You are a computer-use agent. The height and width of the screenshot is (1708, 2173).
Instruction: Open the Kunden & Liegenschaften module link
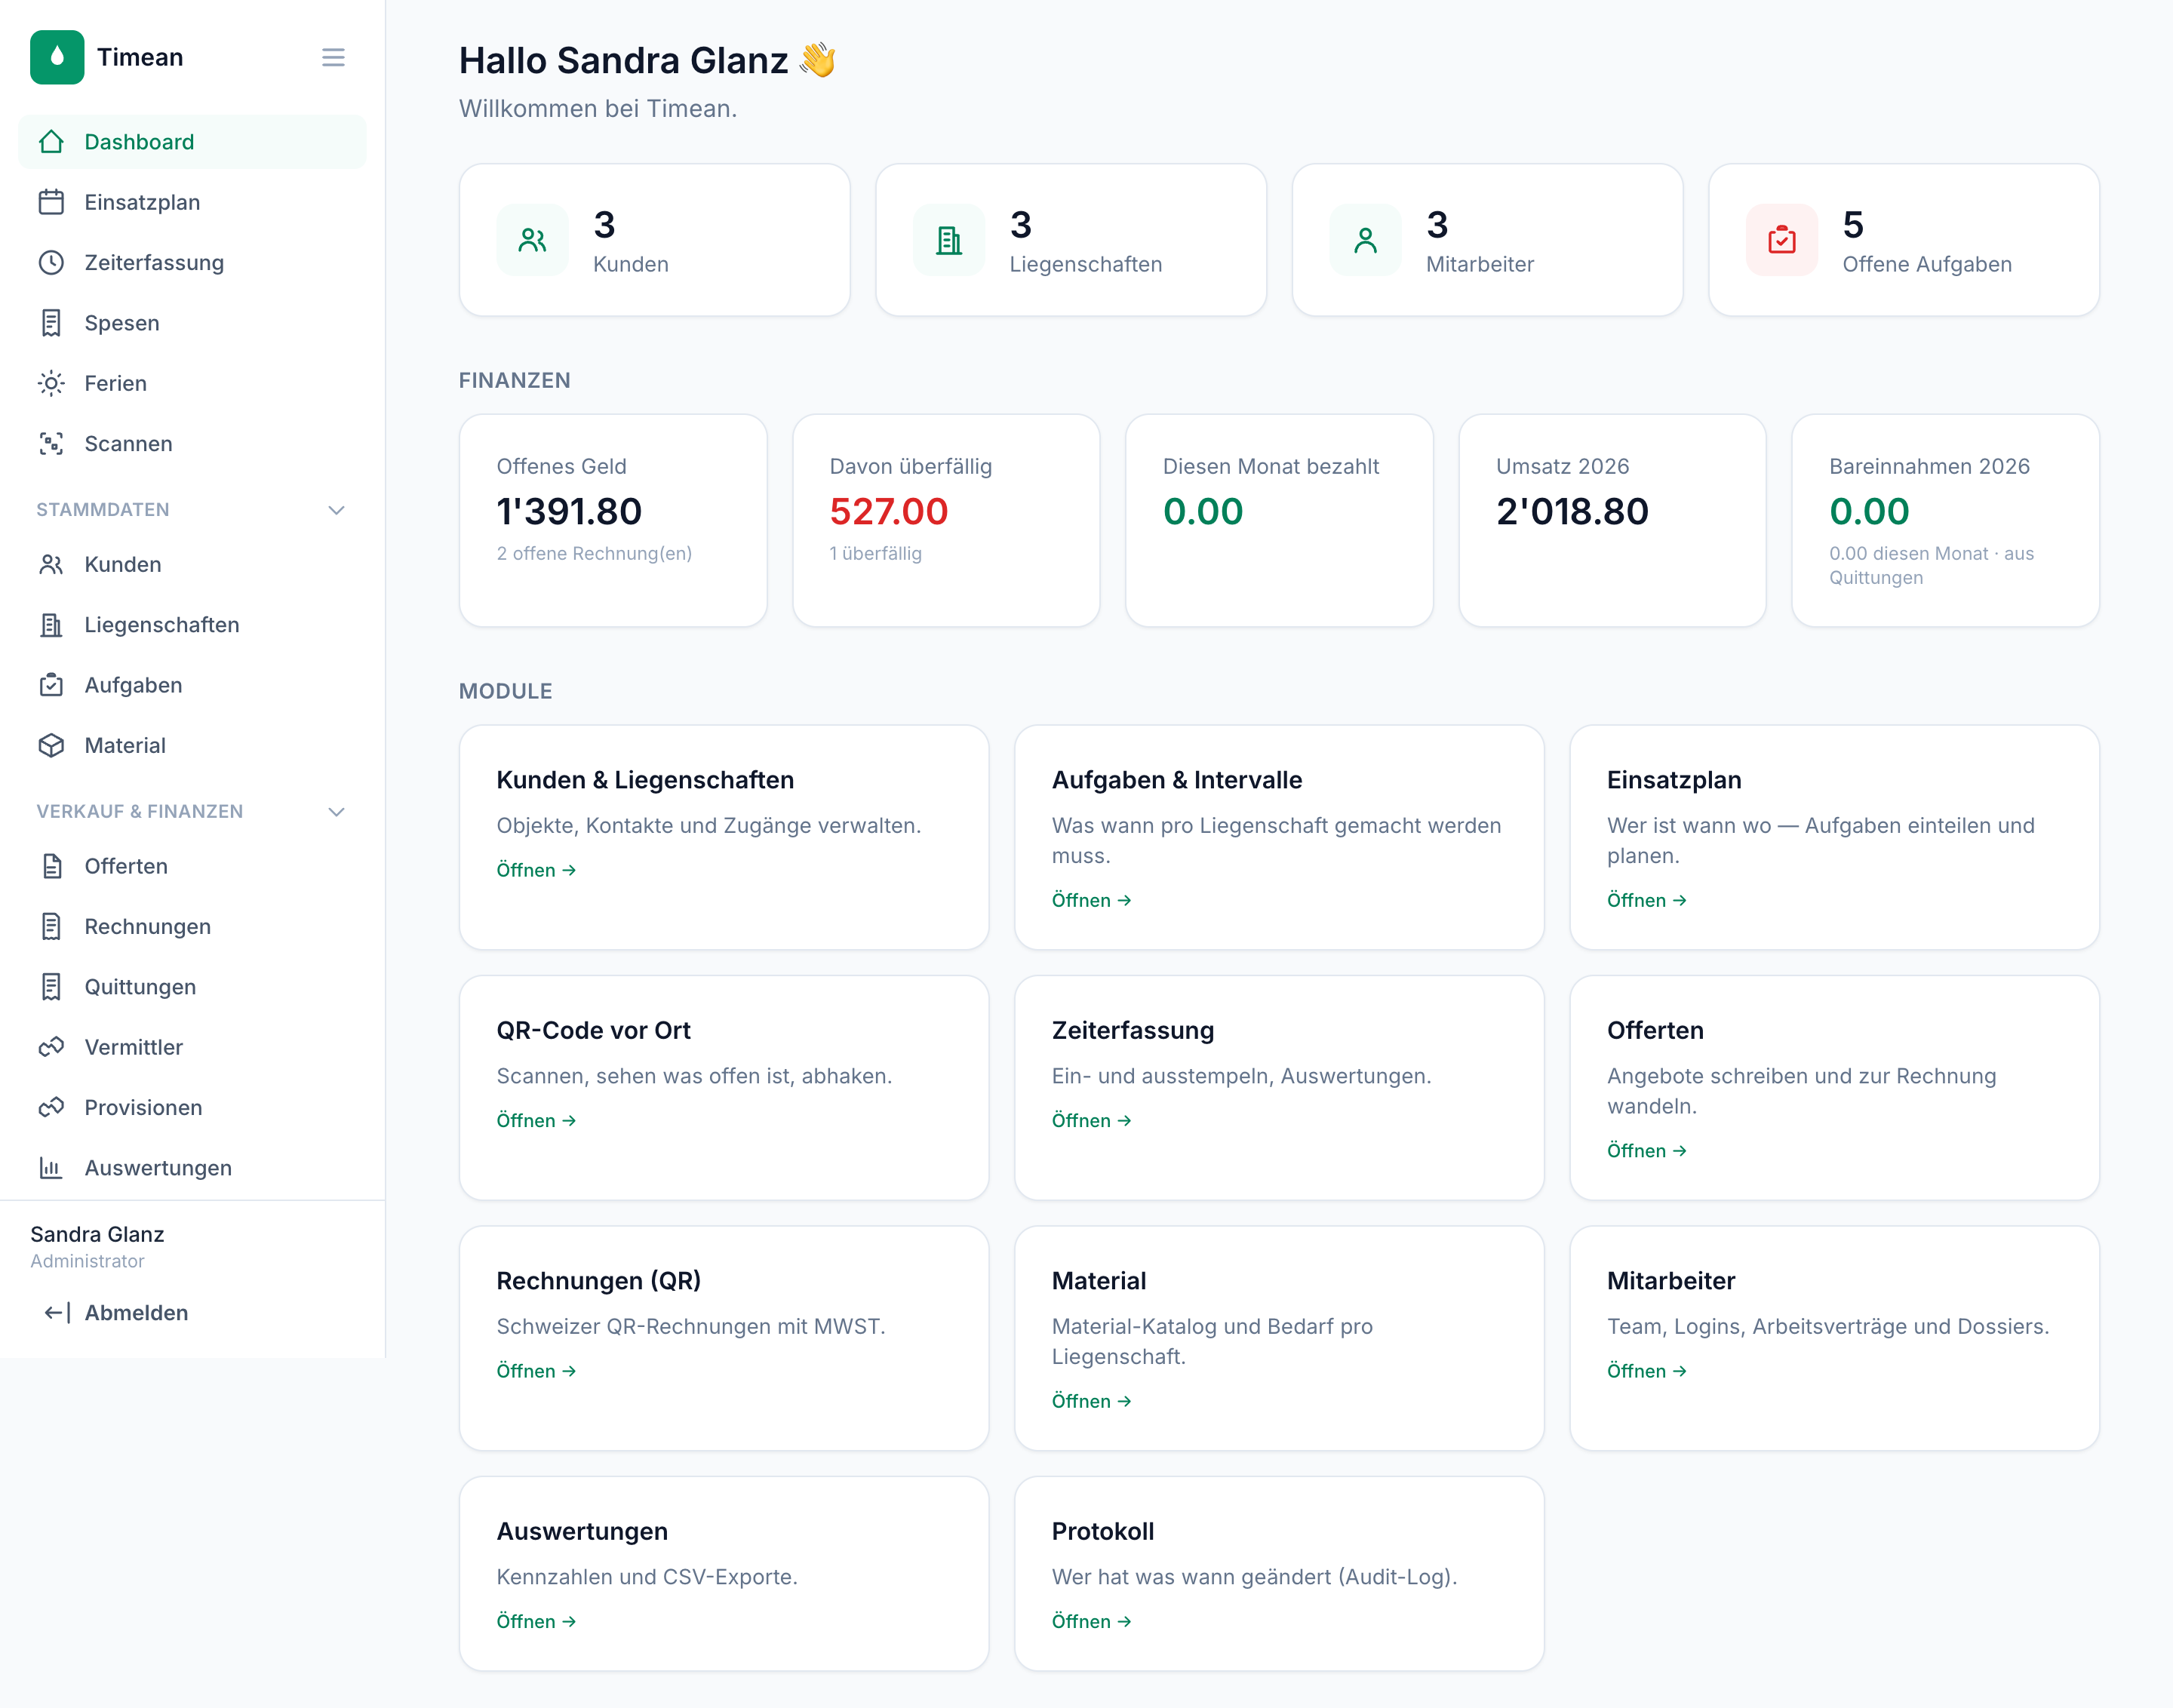coord(536,870)
